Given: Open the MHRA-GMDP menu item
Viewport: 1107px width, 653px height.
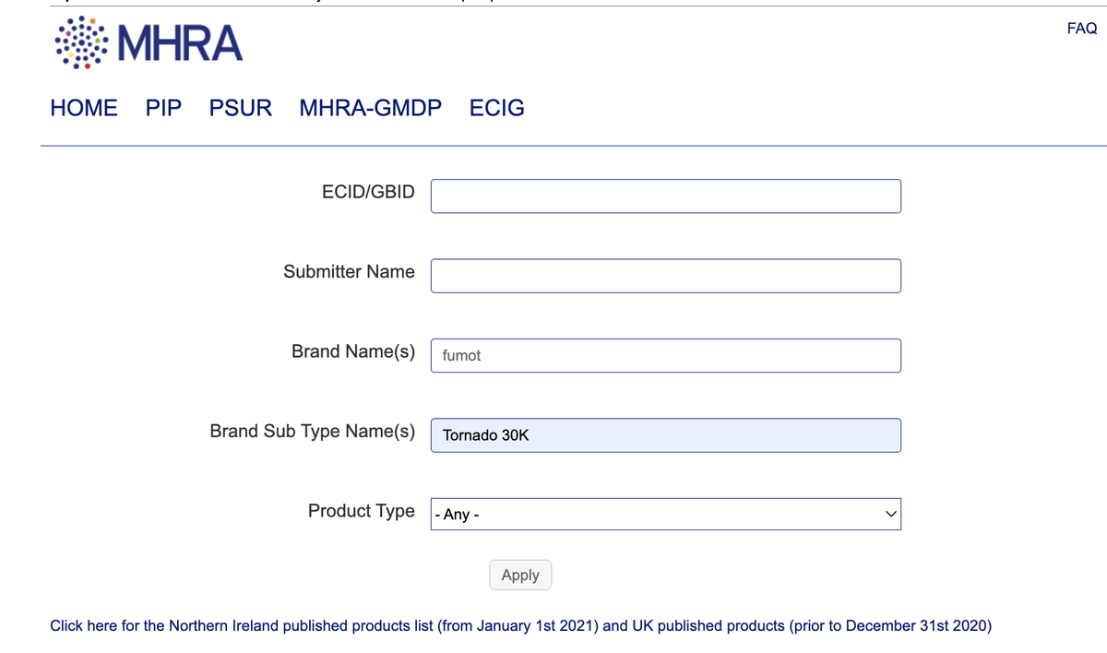Looking at the screenshot, I should 371,108.
